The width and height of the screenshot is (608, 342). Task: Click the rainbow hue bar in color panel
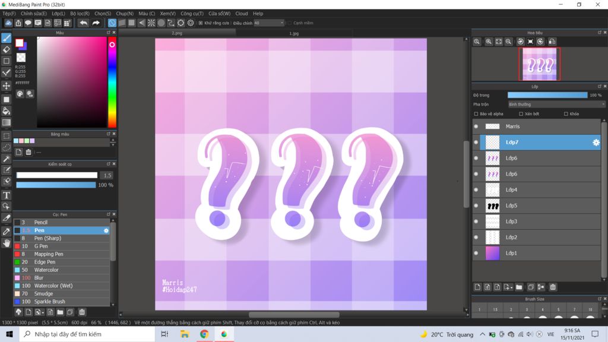112,82
